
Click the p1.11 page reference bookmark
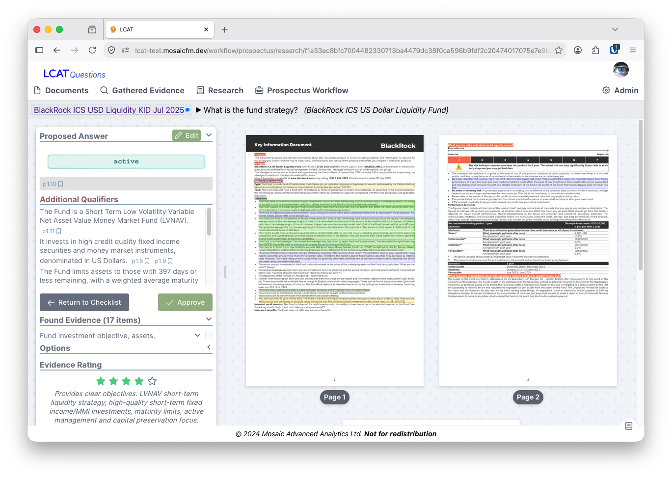[52, 231]
